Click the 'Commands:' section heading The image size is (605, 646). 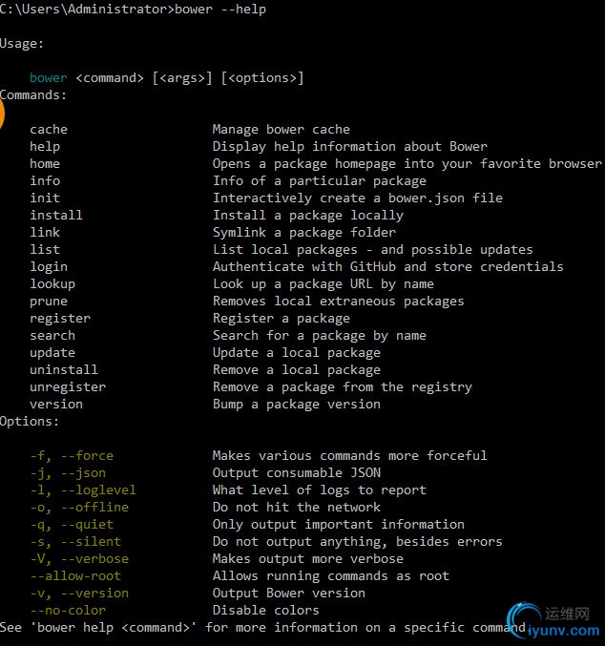point(33,94)
